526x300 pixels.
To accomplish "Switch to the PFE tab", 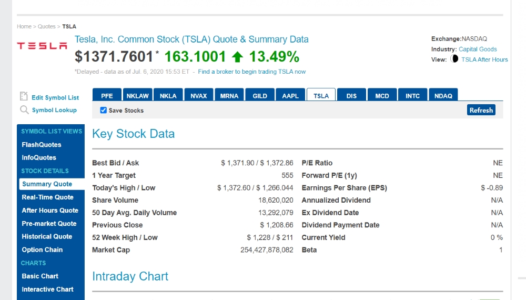I will click(x=107, y=95).
